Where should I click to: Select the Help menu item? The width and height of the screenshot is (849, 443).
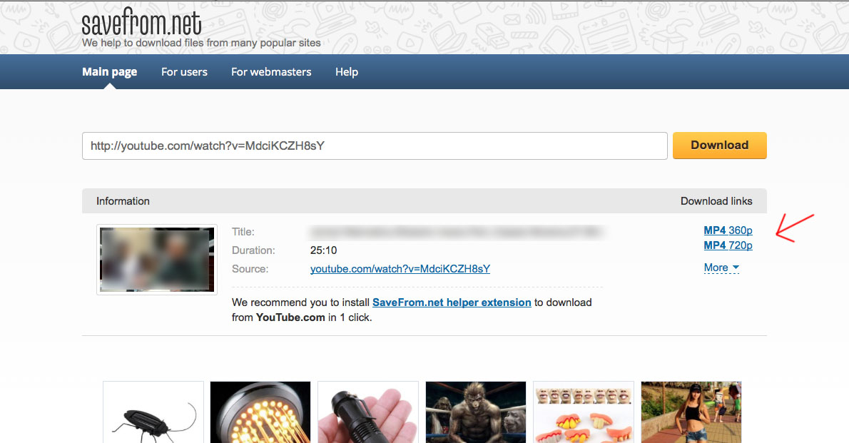point(347,72)
